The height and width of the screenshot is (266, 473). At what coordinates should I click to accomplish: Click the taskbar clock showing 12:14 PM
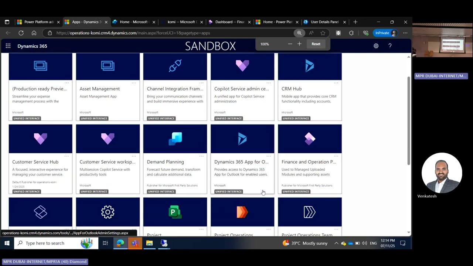pos(387,243)
